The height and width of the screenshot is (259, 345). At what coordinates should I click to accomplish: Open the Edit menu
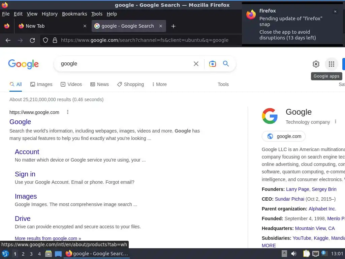tap(18, 14)
